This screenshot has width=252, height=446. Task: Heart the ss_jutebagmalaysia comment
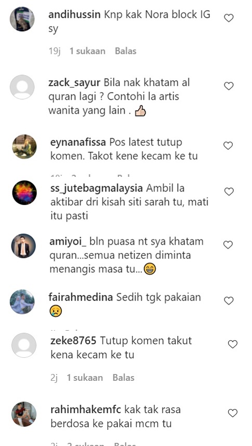[229, 192]
